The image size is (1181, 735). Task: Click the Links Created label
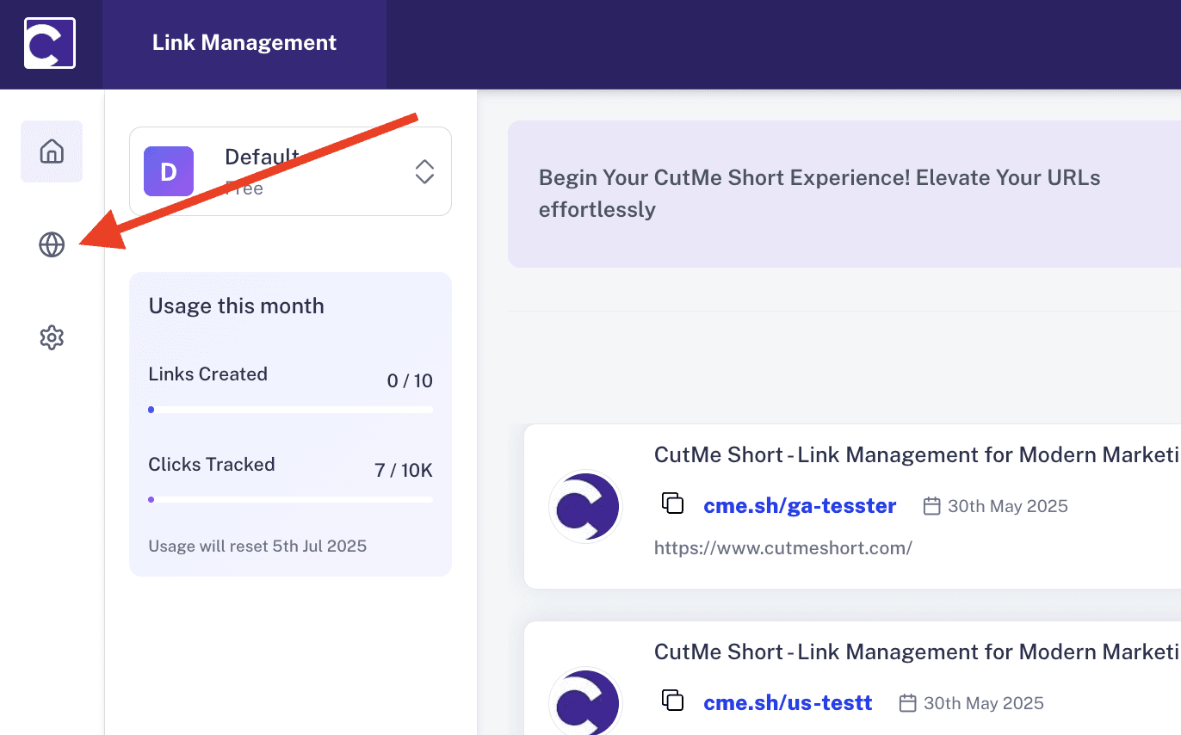[207, 374]
